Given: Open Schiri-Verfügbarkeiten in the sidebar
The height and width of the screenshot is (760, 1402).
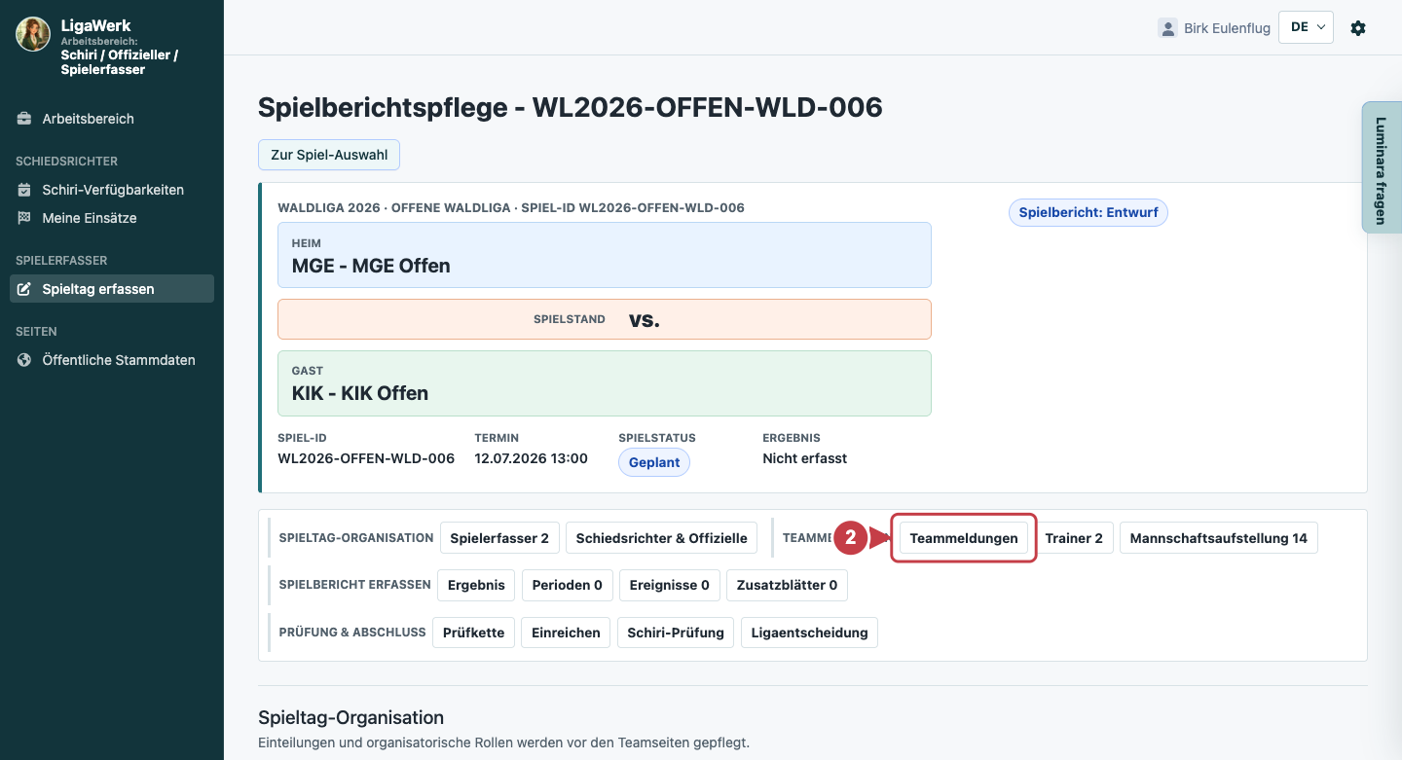Looking at the screenshot, I should tap(112, 190).
